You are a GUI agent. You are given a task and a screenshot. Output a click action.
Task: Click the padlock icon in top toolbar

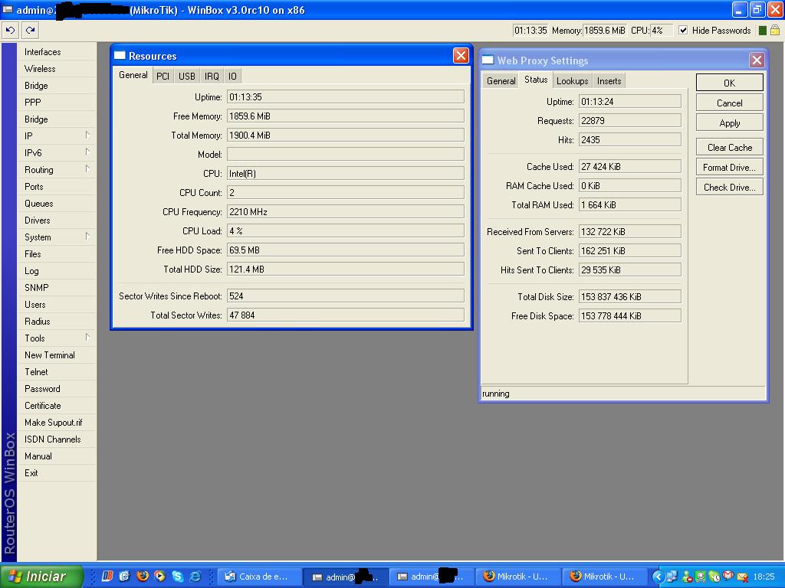pyautogui.click(x=775, y=31)
